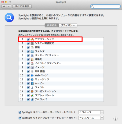
Task: Click the ムービー movie icon
Action: point(32,83)
